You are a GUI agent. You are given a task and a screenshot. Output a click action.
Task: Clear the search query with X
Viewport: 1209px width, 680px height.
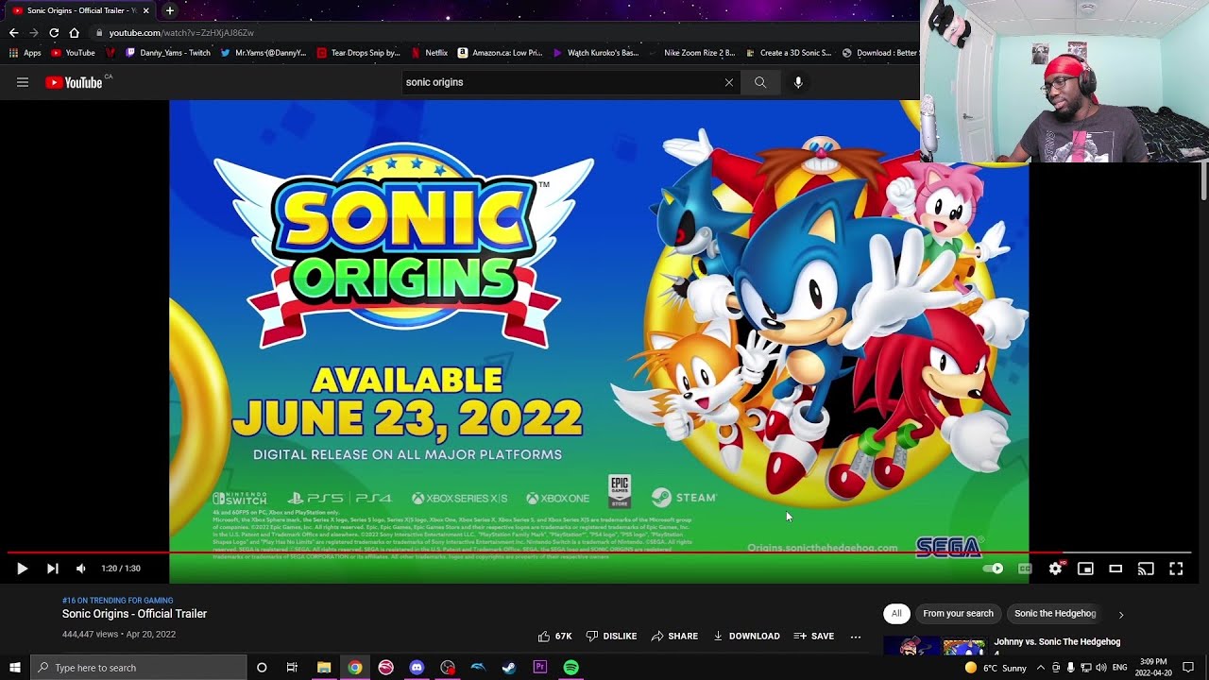728,82
